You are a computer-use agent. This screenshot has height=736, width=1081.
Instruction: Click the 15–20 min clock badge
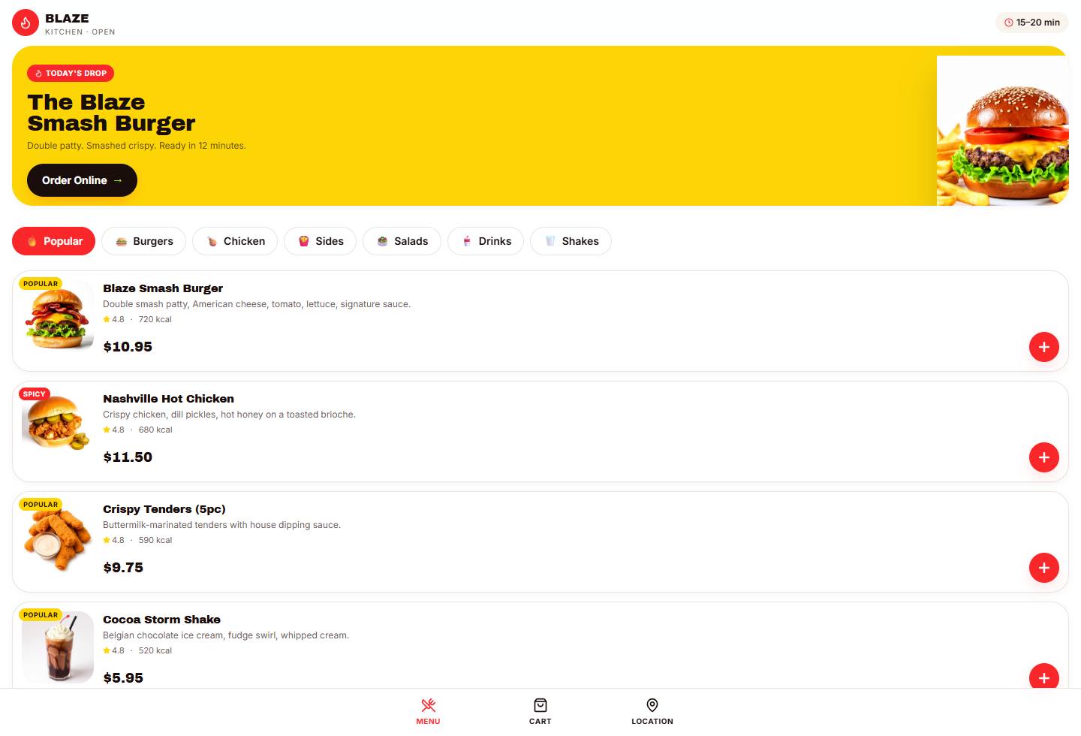pos(1032,23)
